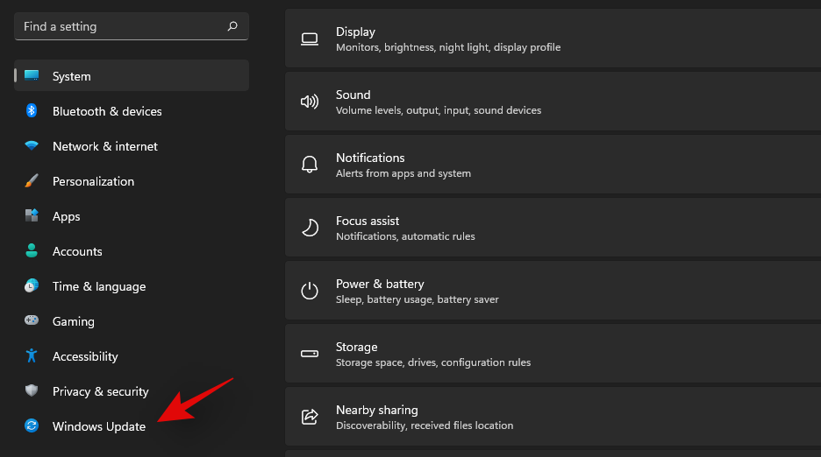Select Time & language section
This screenshot has height=457, width=821.
tap(98, 286)
